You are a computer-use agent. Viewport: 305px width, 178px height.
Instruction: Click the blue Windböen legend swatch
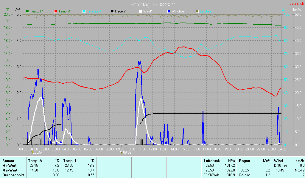click(x=169, y=11)
